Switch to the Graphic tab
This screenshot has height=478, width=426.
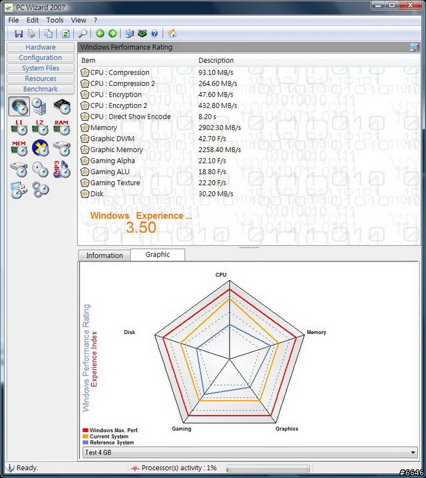158,255
